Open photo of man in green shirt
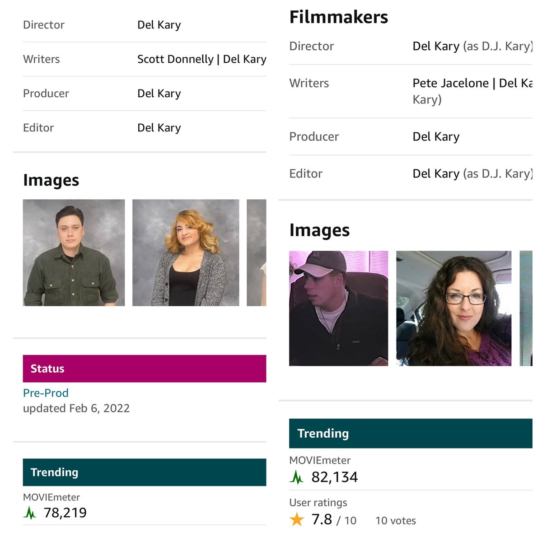 click(x=74, y=252)
